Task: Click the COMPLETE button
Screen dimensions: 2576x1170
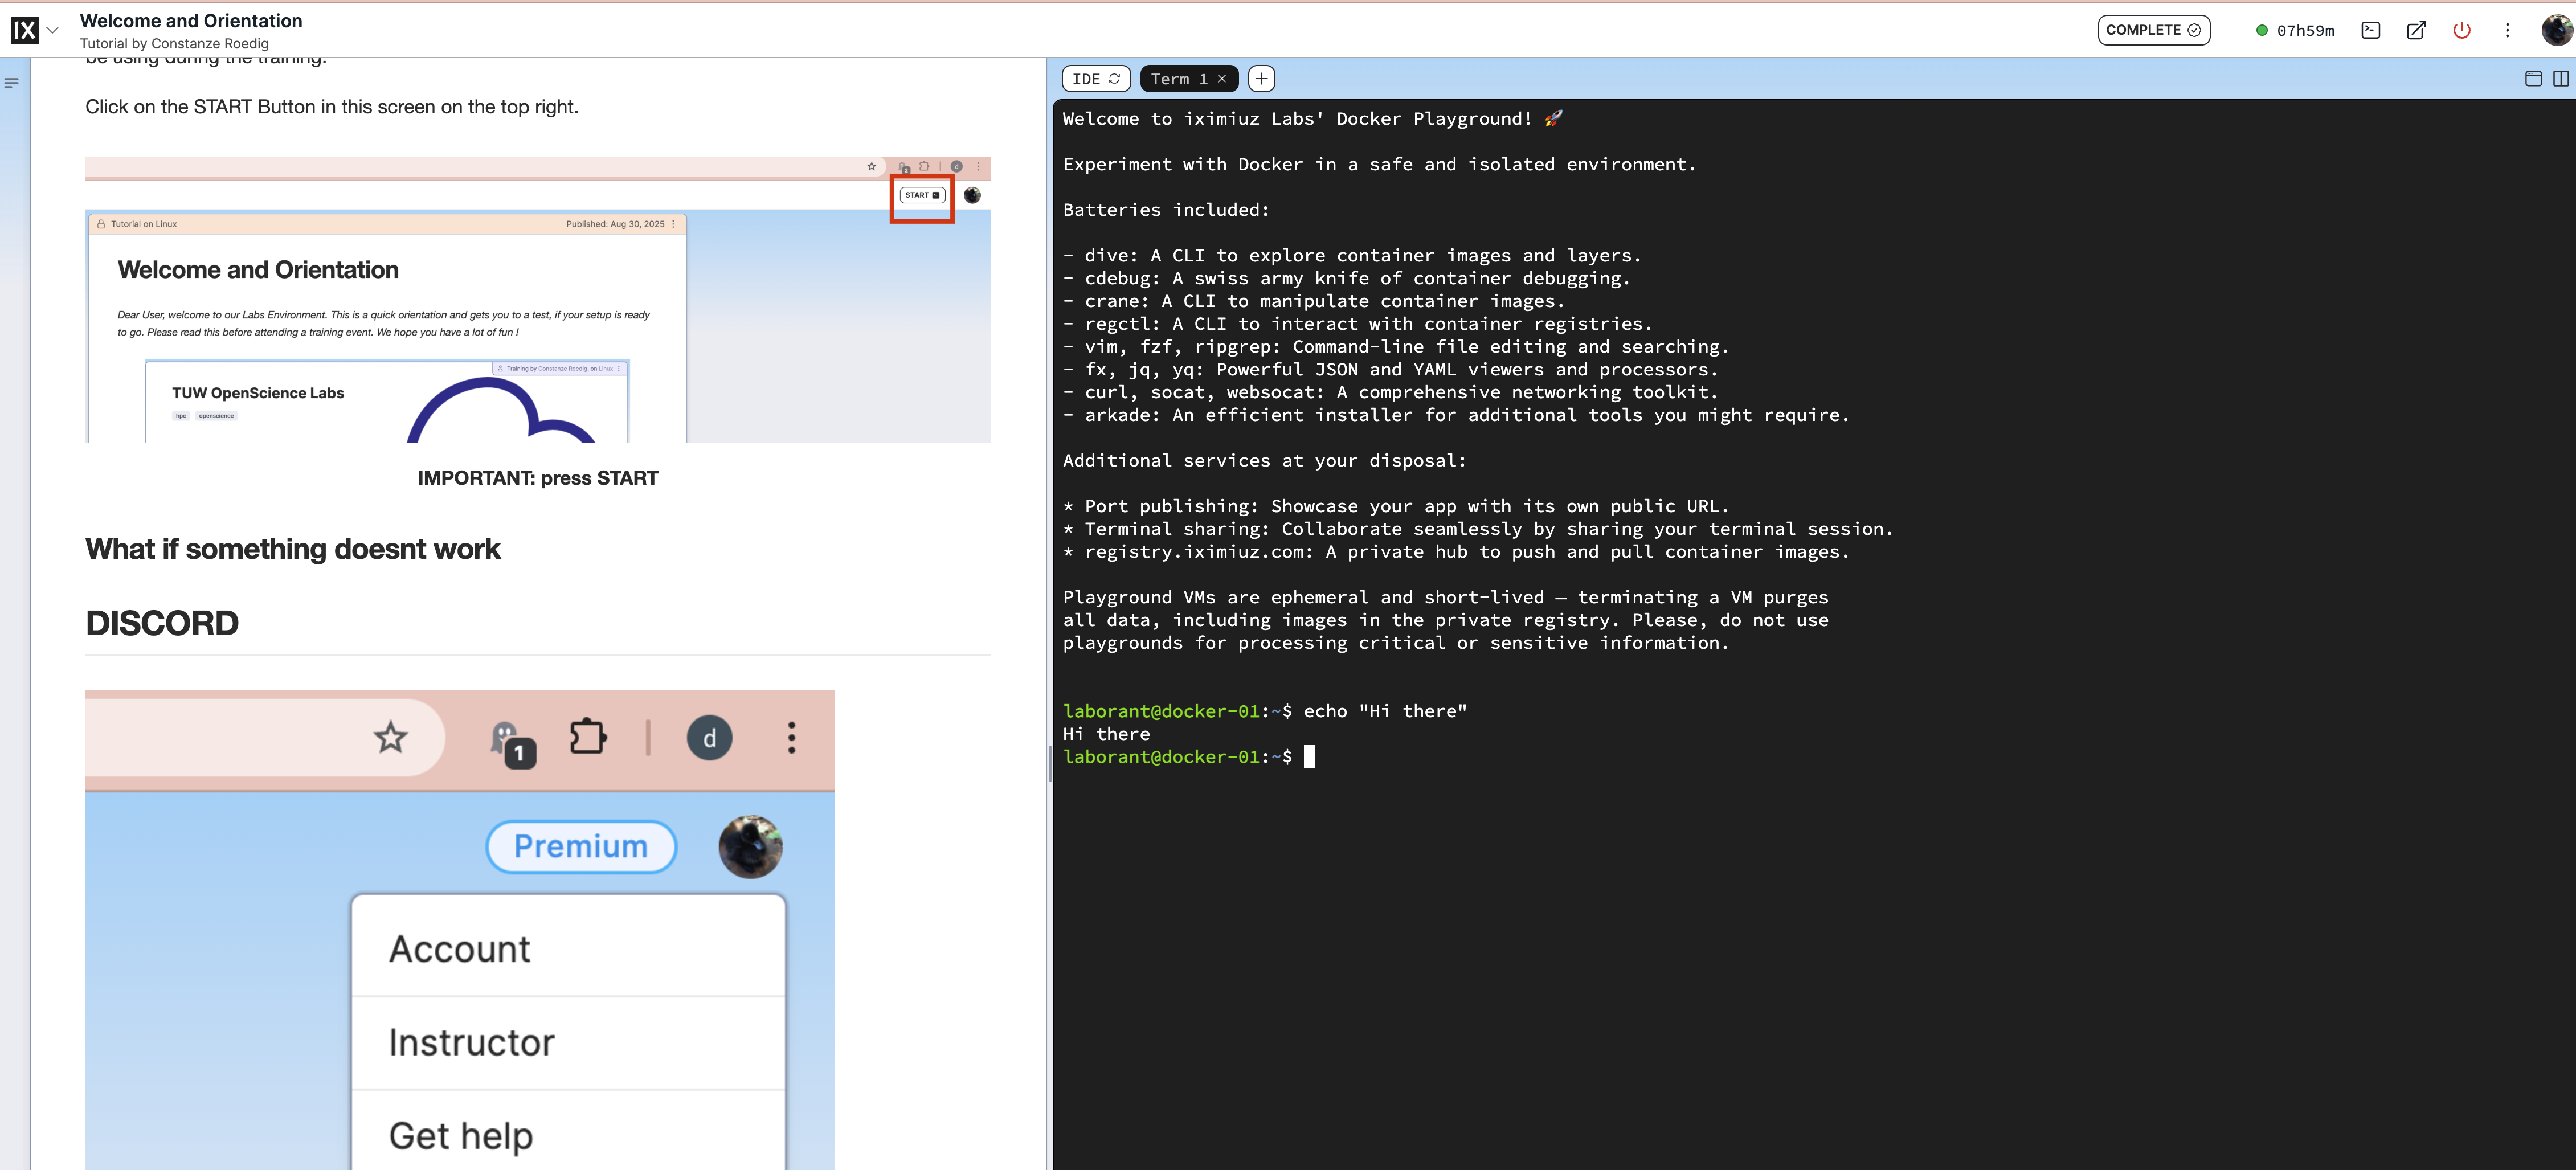Action: [2153, 30]
